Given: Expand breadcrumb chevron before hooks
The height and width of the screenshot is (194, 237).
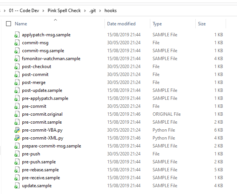Looking at the screenshot, I should 100,11.
